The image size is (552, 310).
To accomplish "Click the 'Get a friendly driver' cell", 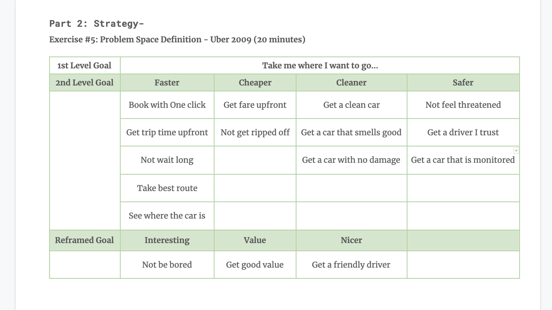I will click(x=352, y=265).
